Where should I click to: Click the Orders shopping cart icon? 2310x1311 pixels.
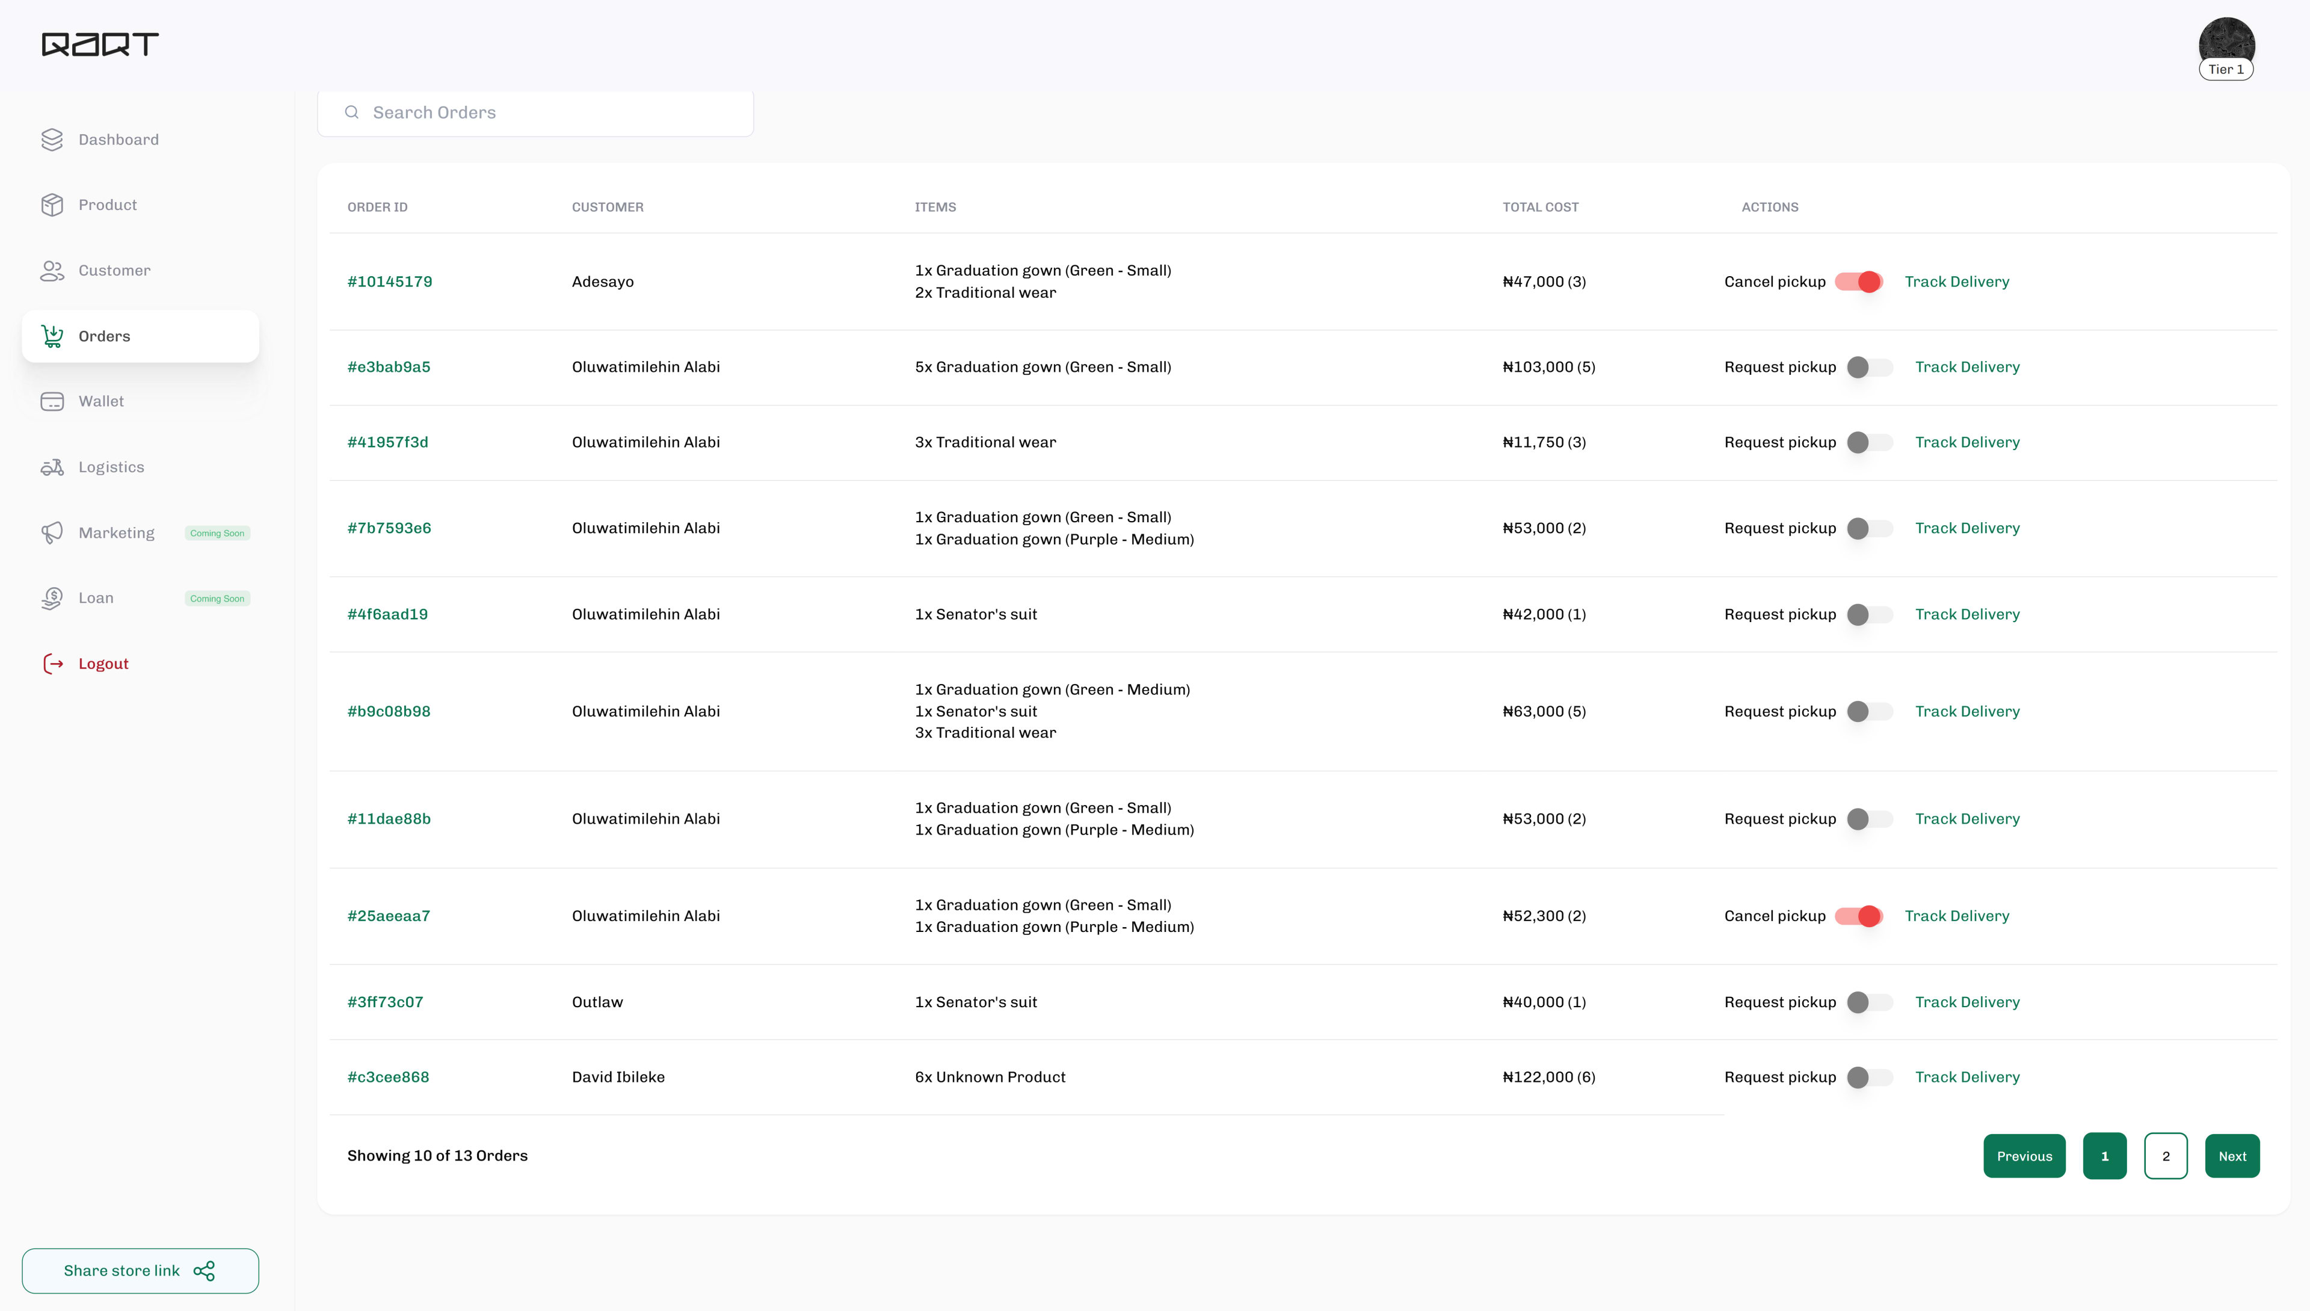tap(51, 335)
